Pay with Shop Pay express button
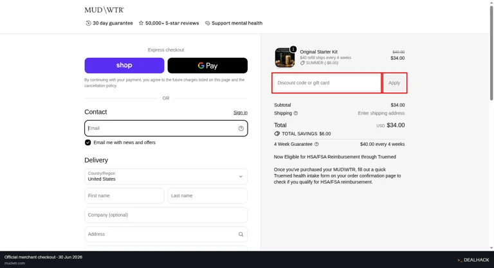 [124, 66]
